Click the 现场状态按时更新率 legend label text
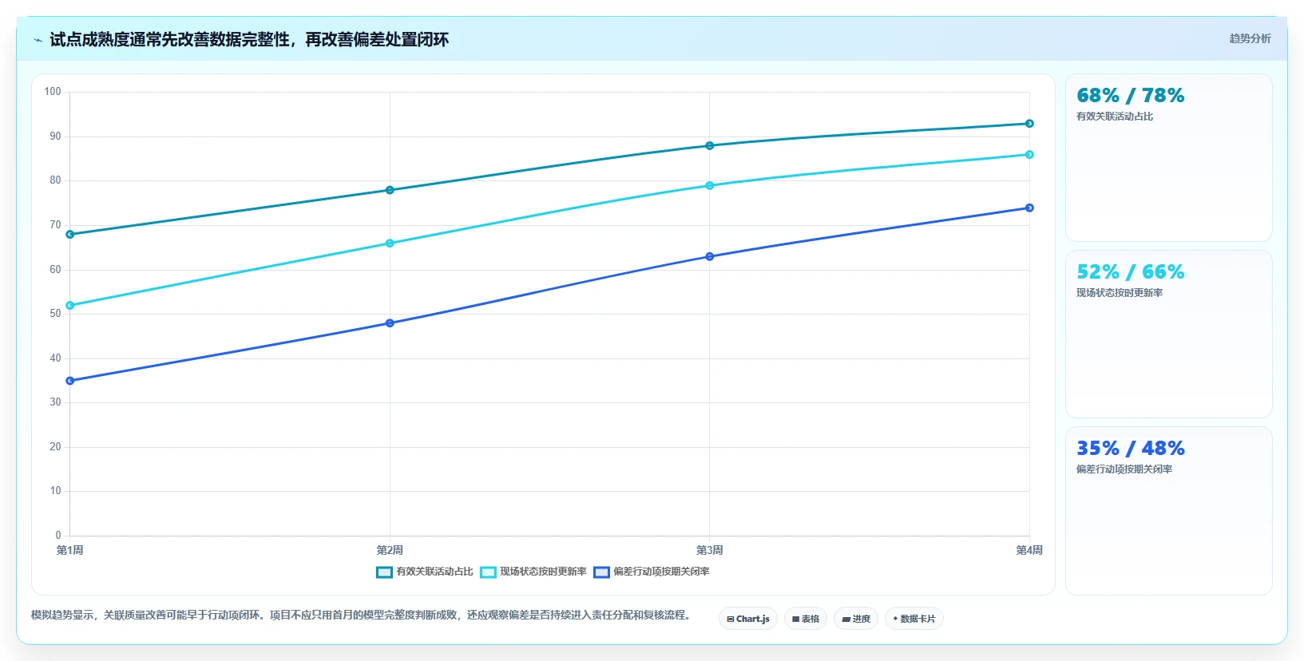This screenshot has width=1304, height=661. point(543,572)
